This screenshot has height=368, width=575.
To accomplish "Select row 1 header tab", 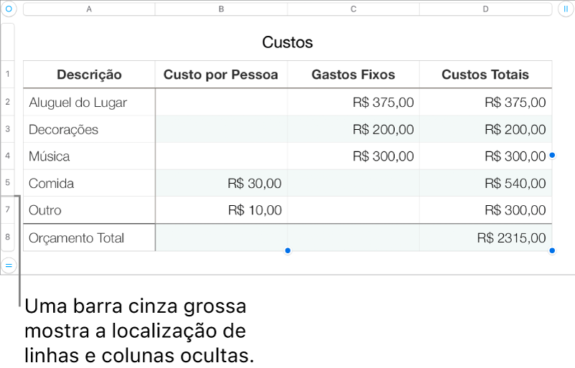I will point(8,75).
